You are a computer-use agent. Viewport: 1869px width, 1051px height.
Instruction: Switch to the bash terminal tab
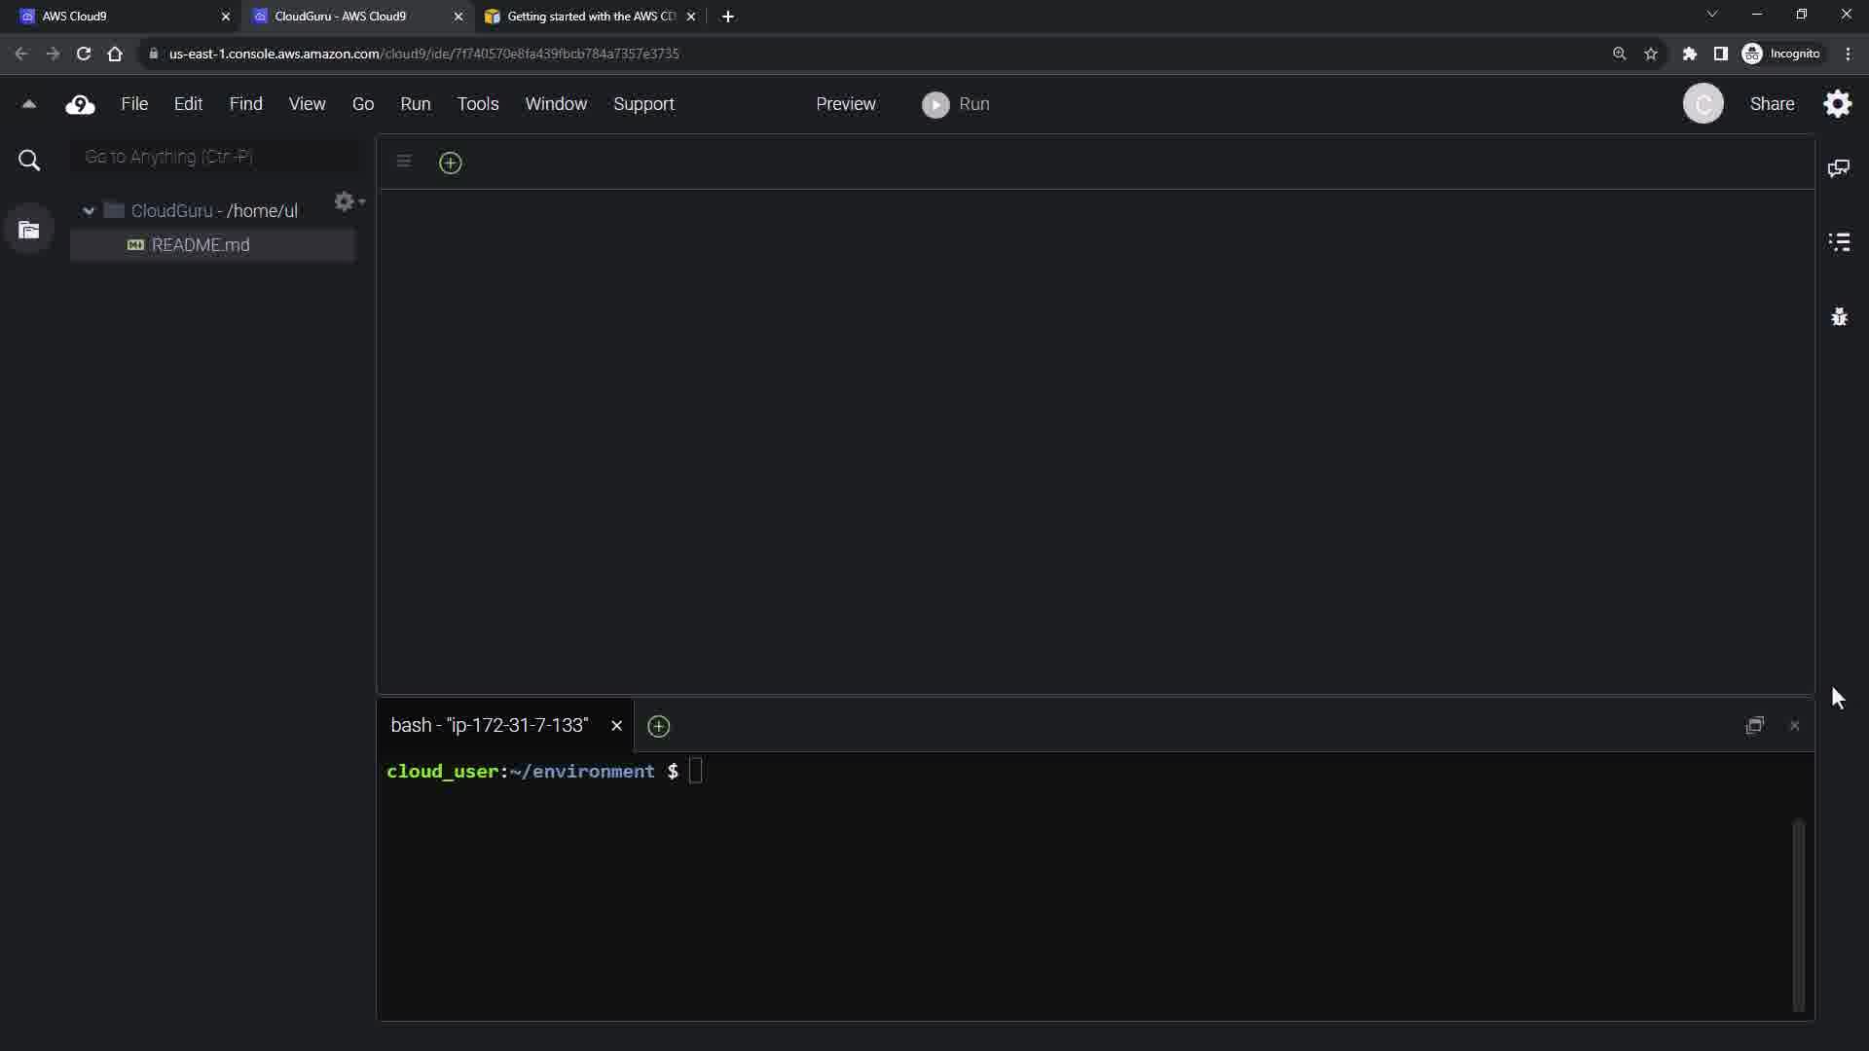(x=489, y=726)
